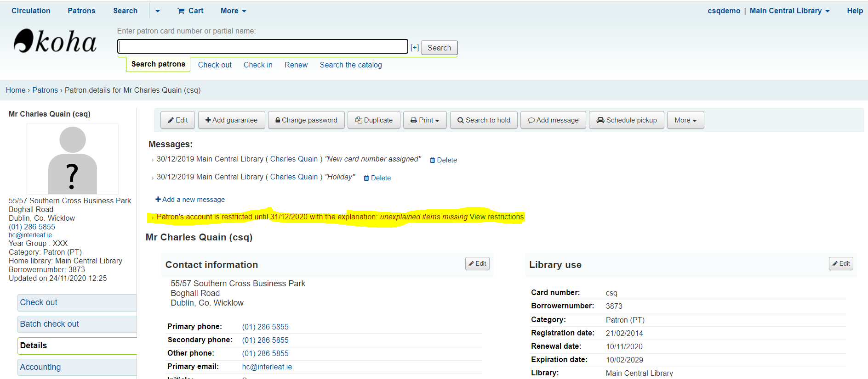Delete the "New card number assigned" message

pyautogui.click(x=443, y=160)
